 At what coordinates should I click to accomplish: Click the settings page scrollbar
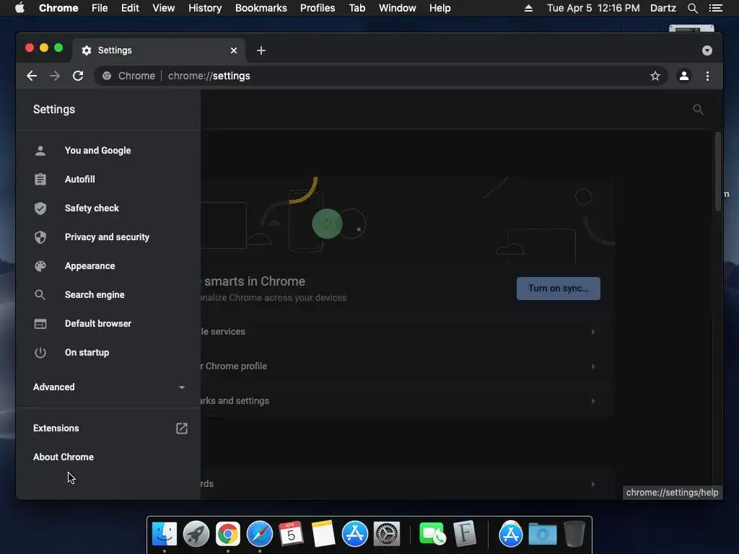click(x=718, y=172)
